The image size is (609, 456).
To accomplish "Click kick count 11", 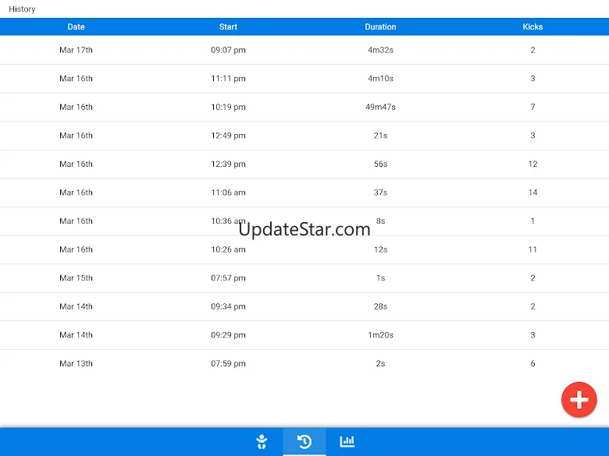I will pyautogui.click(x=532, y=249).
